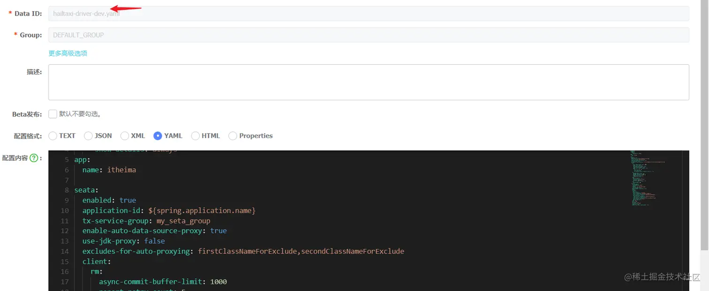This screenshot has height=291, width=709.
Task: Click the 配置内容 help question-mark icon
Action: [x=34, y=158]
